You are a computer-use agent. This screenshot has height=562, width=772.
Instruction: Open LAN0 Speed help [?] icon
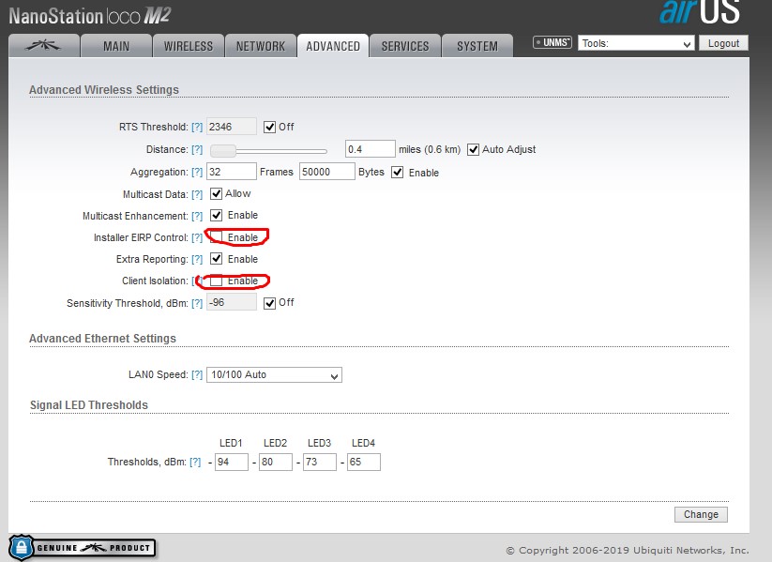[197, 375]
